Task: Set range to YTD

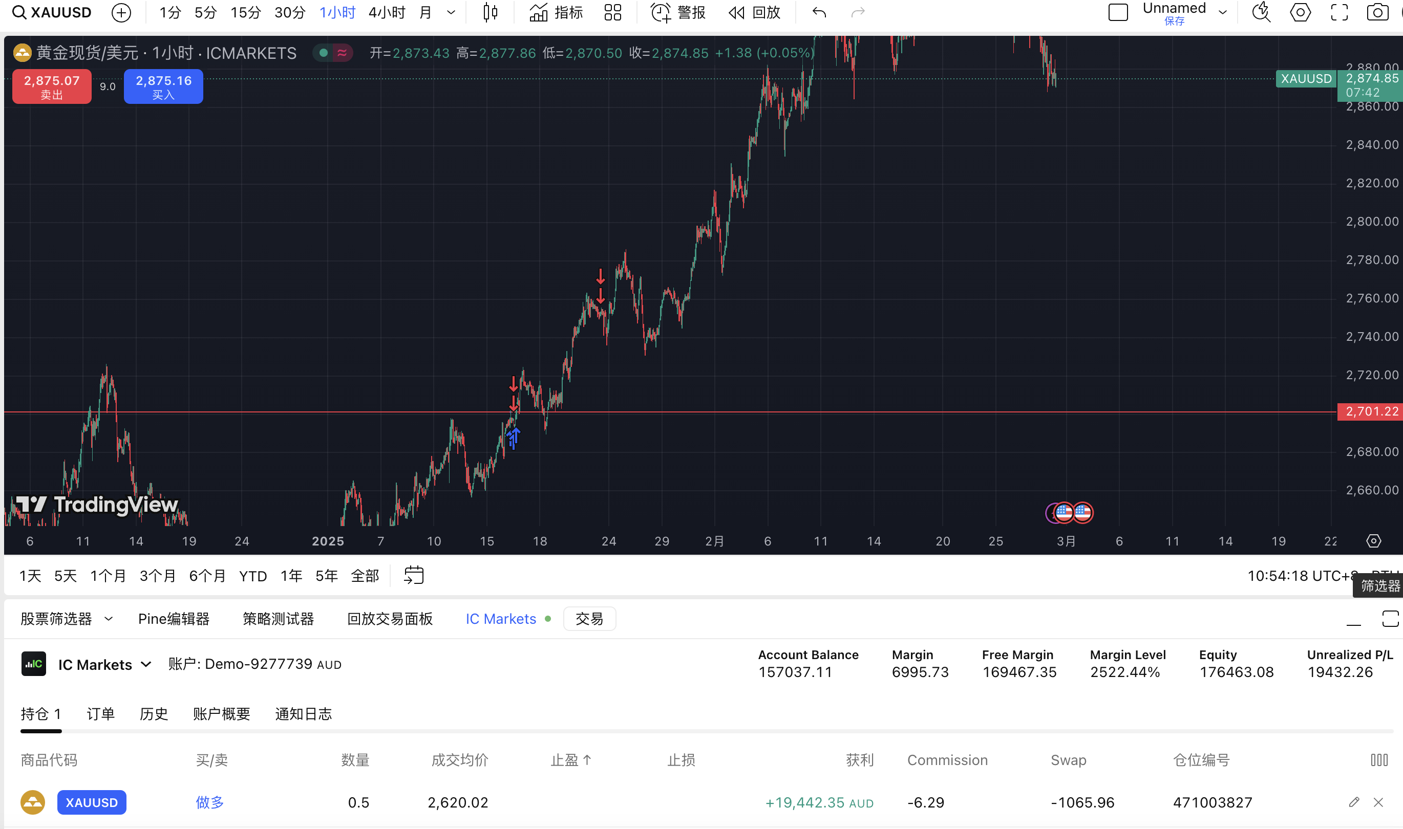Action: (x=253, y=576)
